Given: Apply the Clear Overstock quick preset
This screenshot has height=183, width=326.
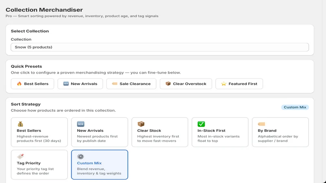Looking at the screenshot, I should [x=186, y=84].
